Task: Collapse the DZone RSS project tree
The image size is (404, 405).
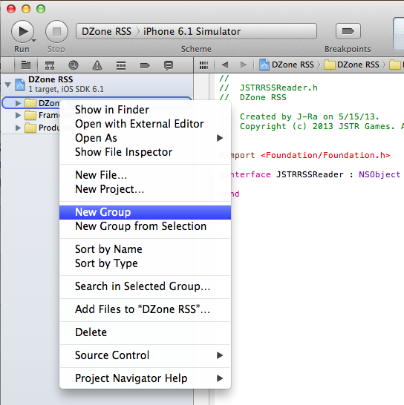Action: [x=8, y=85]
